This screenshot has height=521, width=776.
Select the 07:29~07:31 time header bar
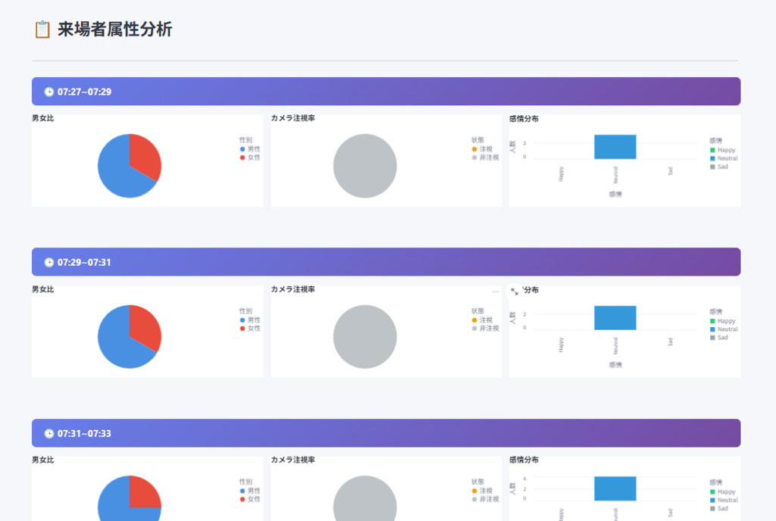(x=386, y=262)
